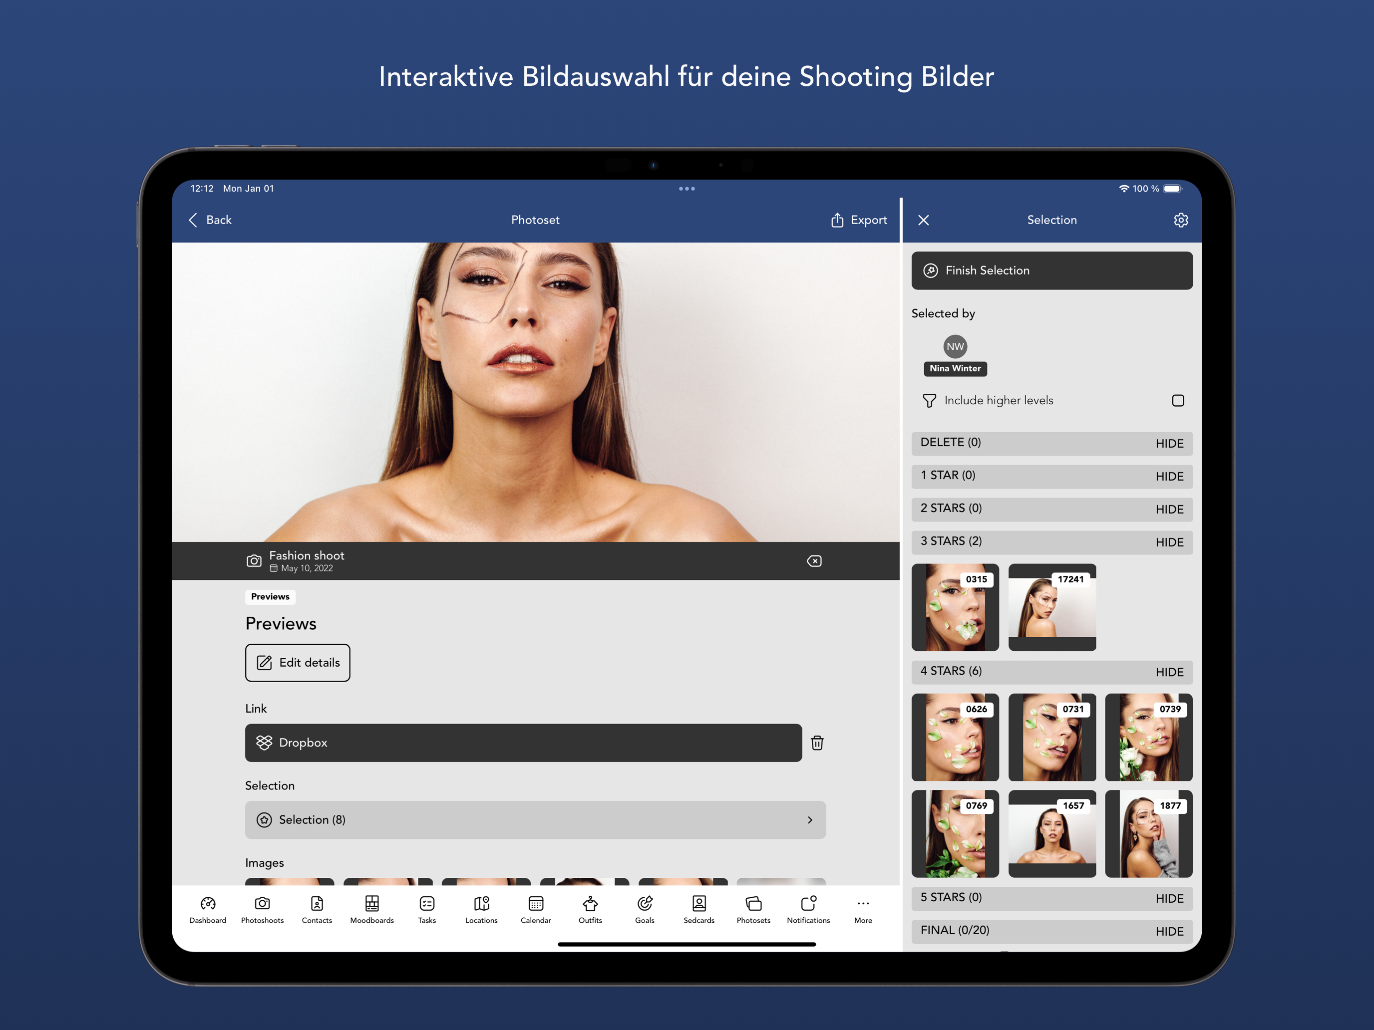The width and height of the screenshot is (1374, 1030).
Task: Select thumbnail 0315
Action: tap(955, 607)
